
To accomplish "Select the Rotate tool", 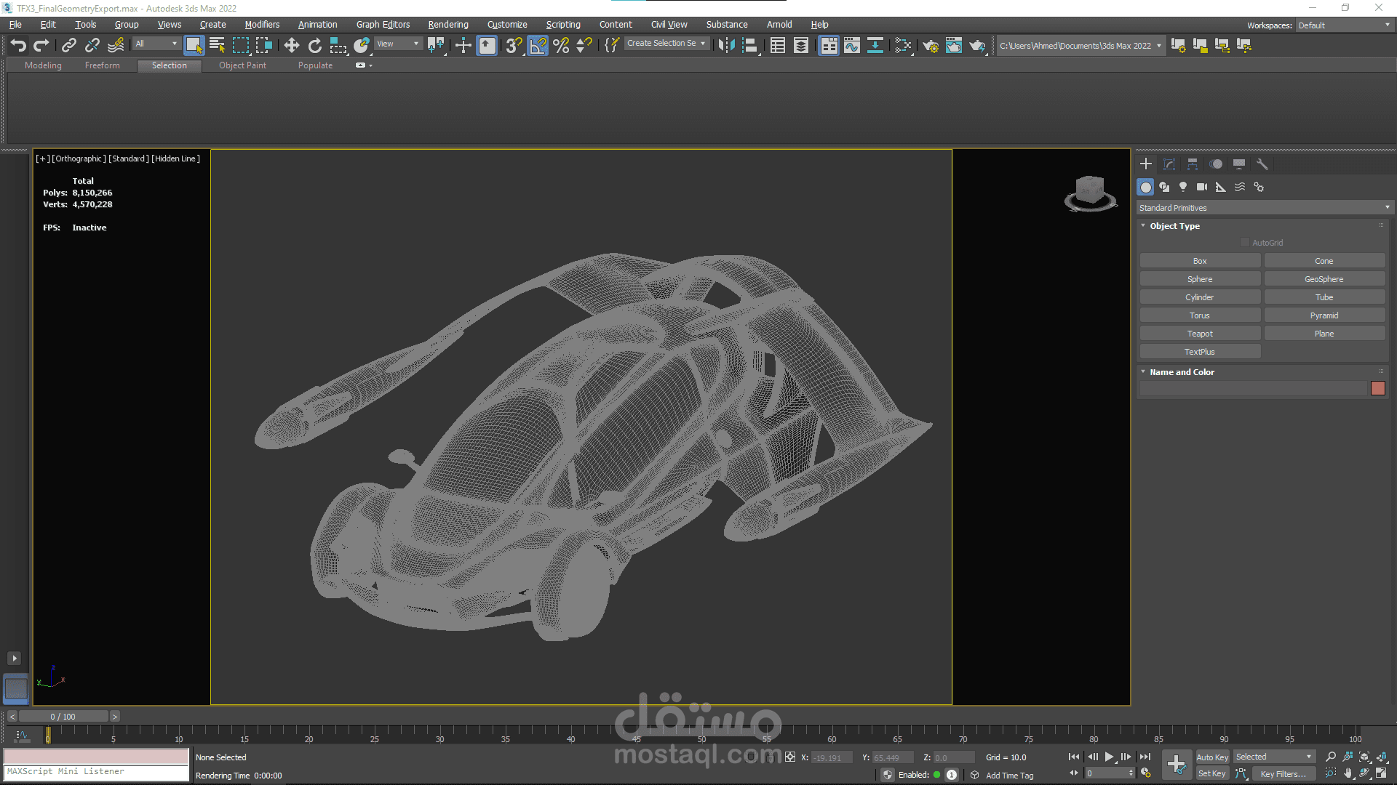I will tap(314, 46).
